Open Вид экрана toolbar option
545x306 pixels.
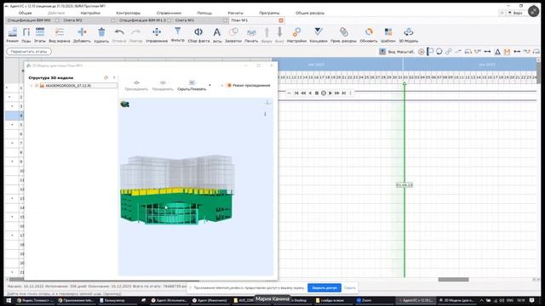(x=60, y=35)
